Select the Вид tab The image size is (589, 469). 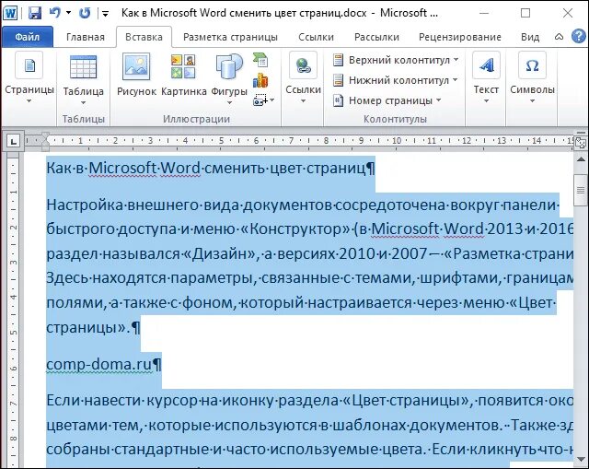coord(530,37)
